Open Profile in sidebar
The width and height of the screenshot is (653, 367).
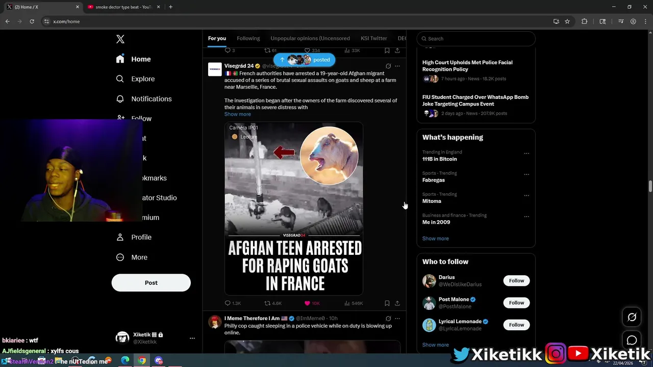click(134, 237)
